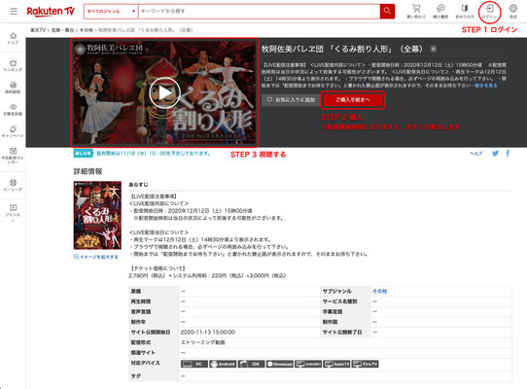This screenshot has width=527, height=389.
Task: Open the settings gear icon
Action: tap(513, 11)
